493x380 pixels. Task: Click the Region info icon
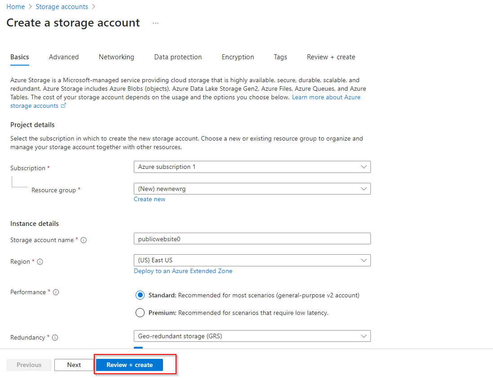point(40,262)
